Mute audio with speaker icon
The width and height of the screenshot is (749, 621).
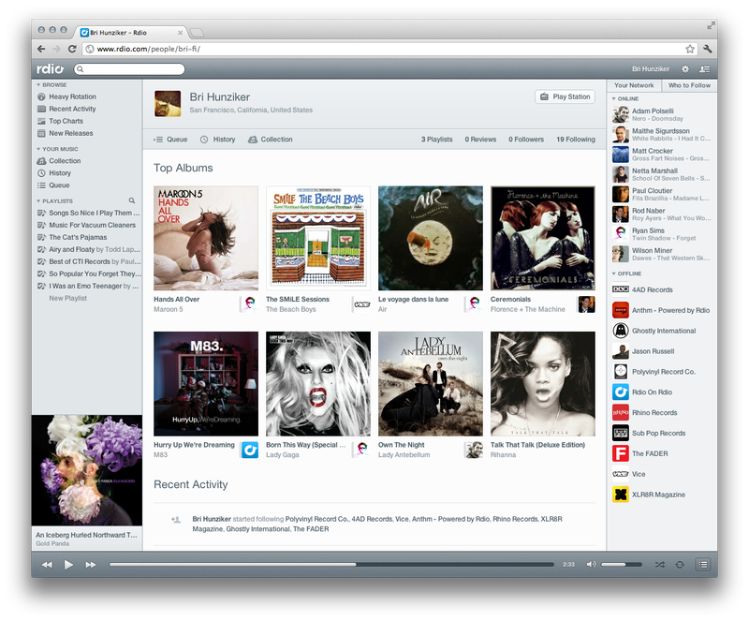tap(591, 564)
